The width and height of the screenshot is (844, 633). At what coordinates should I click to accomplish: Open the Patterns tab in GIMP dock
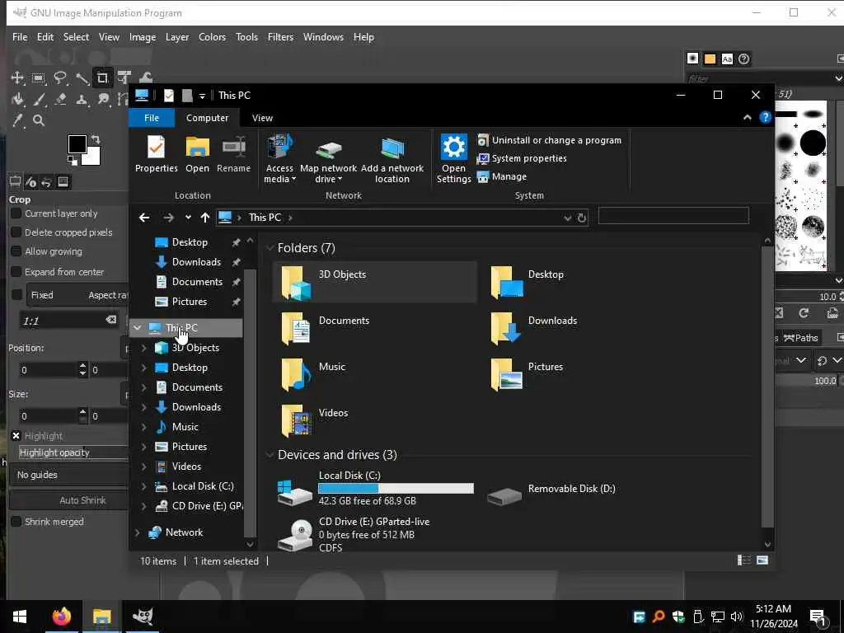pyautogui.click(x=710, y=59)
